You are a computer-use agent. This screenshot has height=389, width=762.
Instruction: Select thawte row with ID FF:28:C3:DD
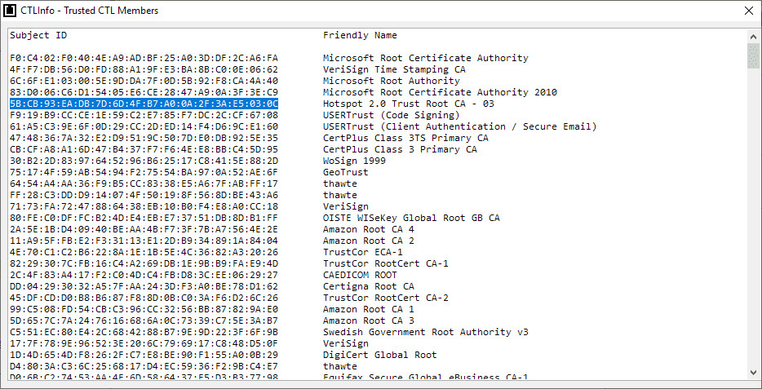[339, 195]
